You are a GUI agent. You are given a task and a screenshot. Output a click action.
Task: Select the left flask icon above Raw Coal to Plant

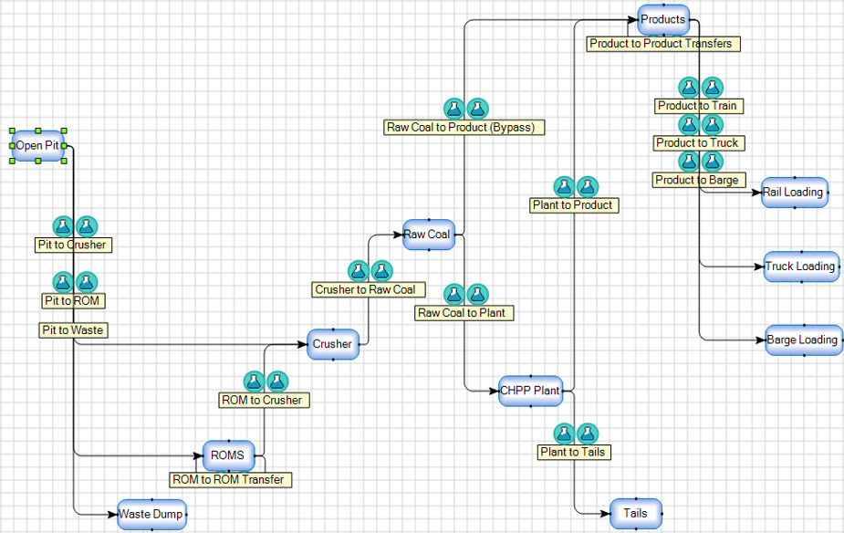453,295
